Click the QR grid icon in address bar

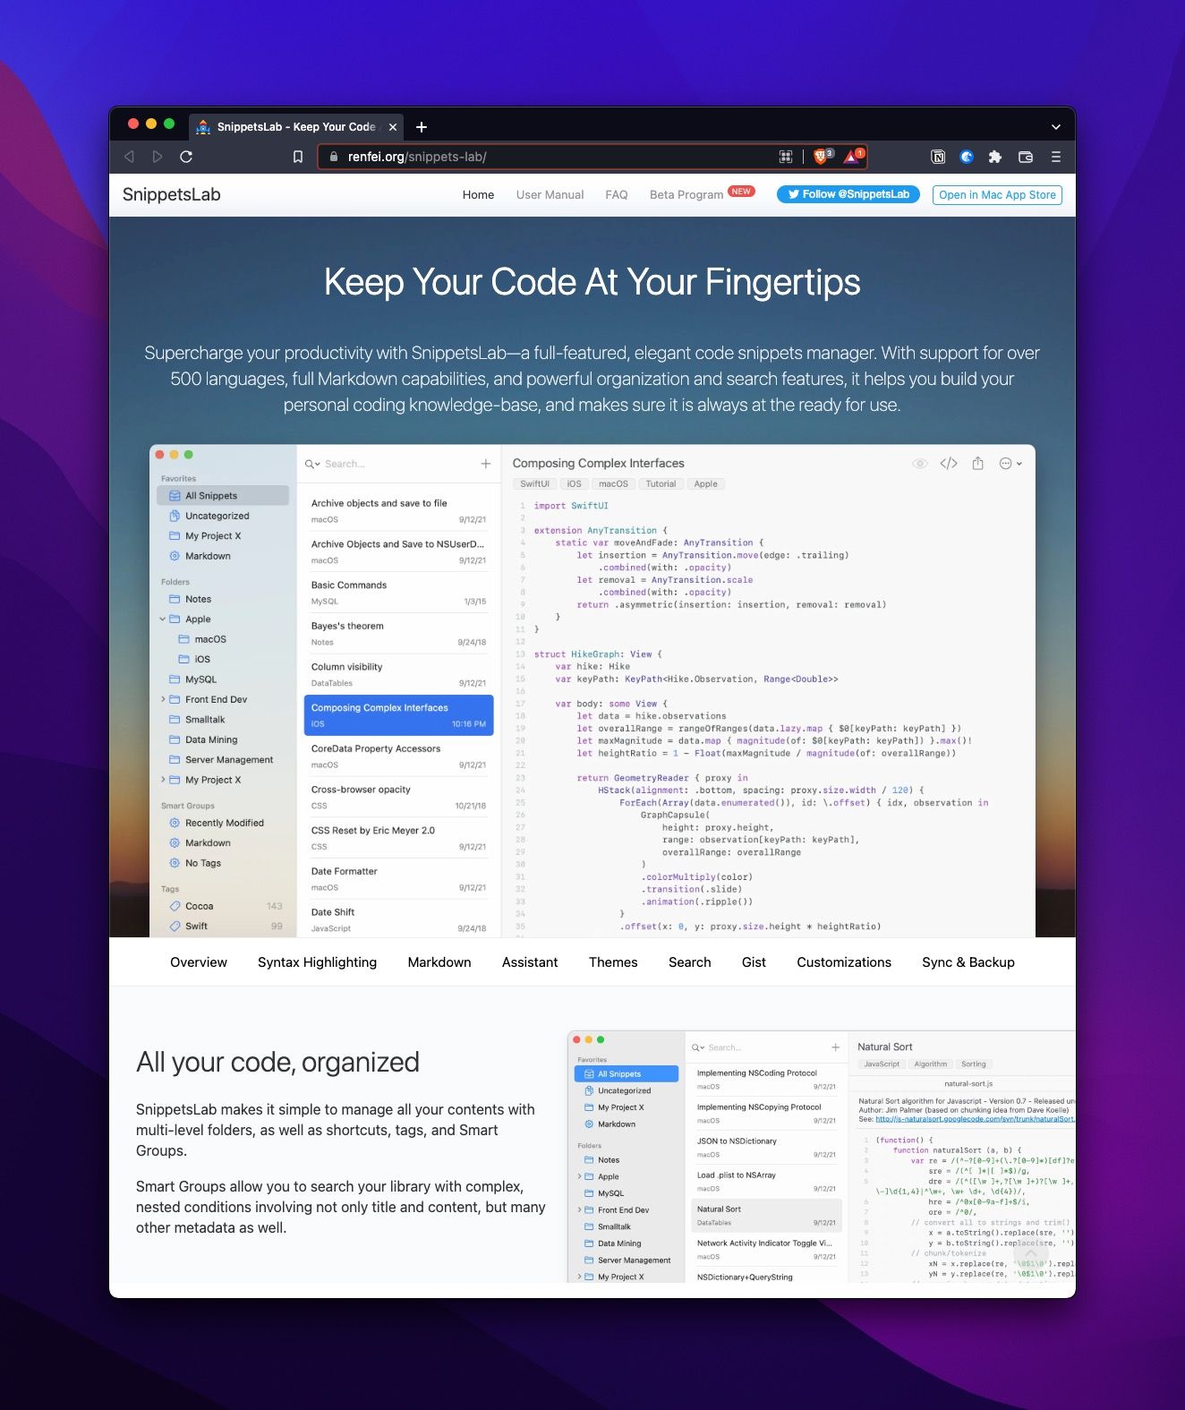pos(786,157)
